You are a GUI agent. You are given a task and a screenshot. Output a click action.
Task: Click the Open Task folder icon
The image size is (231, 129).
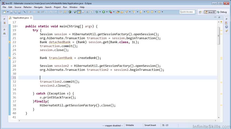point(122,12)
